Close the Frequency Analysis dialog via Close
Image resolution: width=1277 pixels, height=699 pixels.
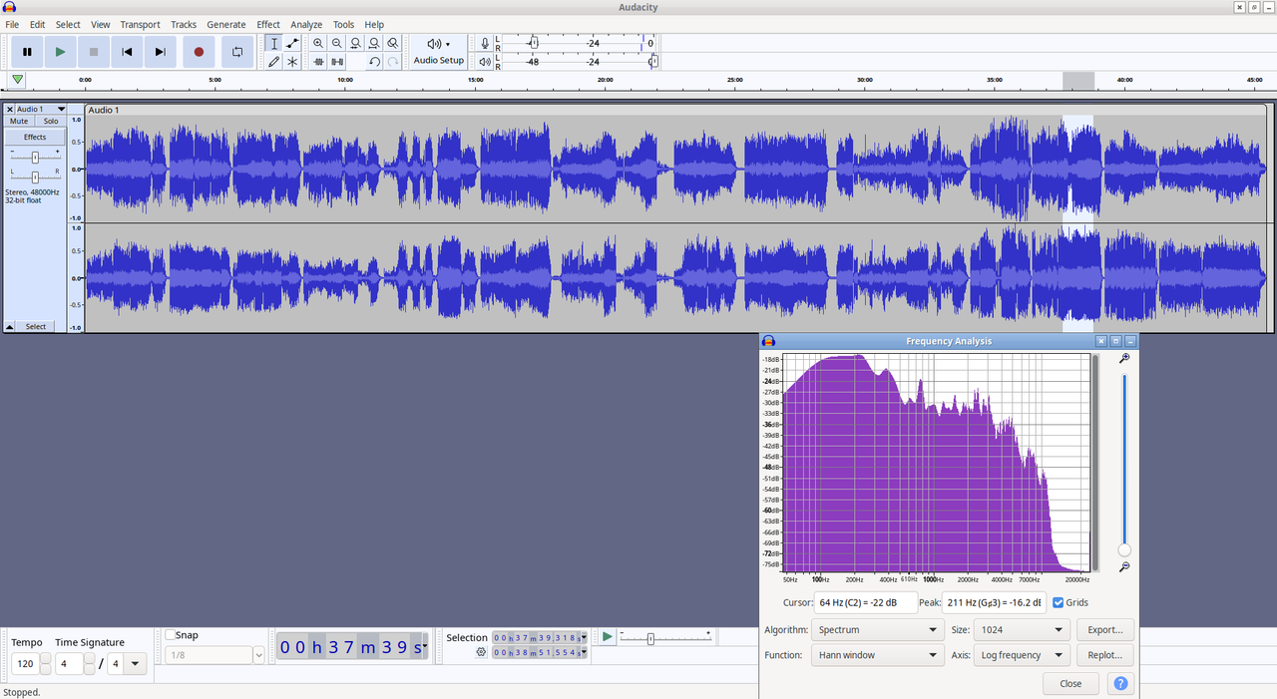tap(1070, 683)
